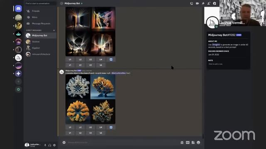The image size is (266, 149).
Task: Click V1 under the light beams grid
Action: (70, 65)
